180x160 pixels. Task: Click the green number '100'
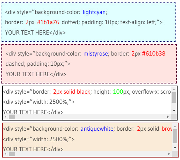pyautogui.click(x=118, y=92)
